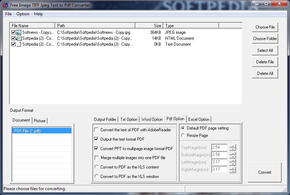The image size is (290, 195).
Task: Decrease LeftMargin with down spinner arrow
Action: tap(233, 164)
